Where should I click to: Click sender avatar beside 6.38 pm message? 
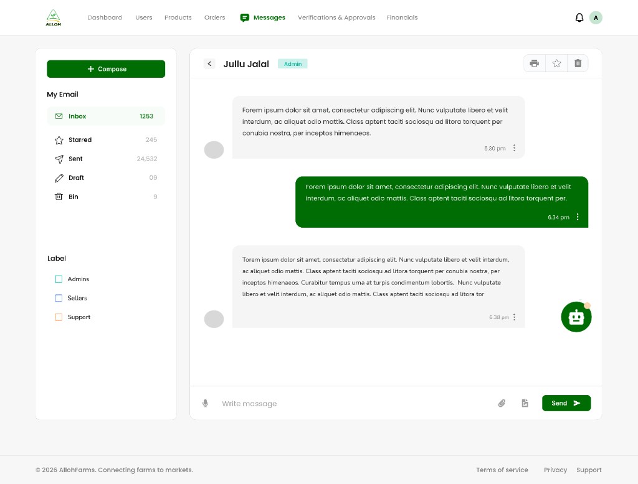point(214,319)
